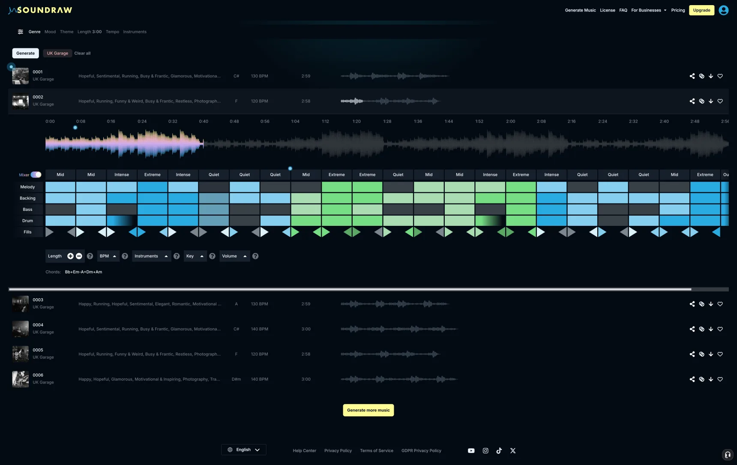Screen dimensions: 737x465
Task: Open the Instruments filter tab
Action: coord(135,32)
